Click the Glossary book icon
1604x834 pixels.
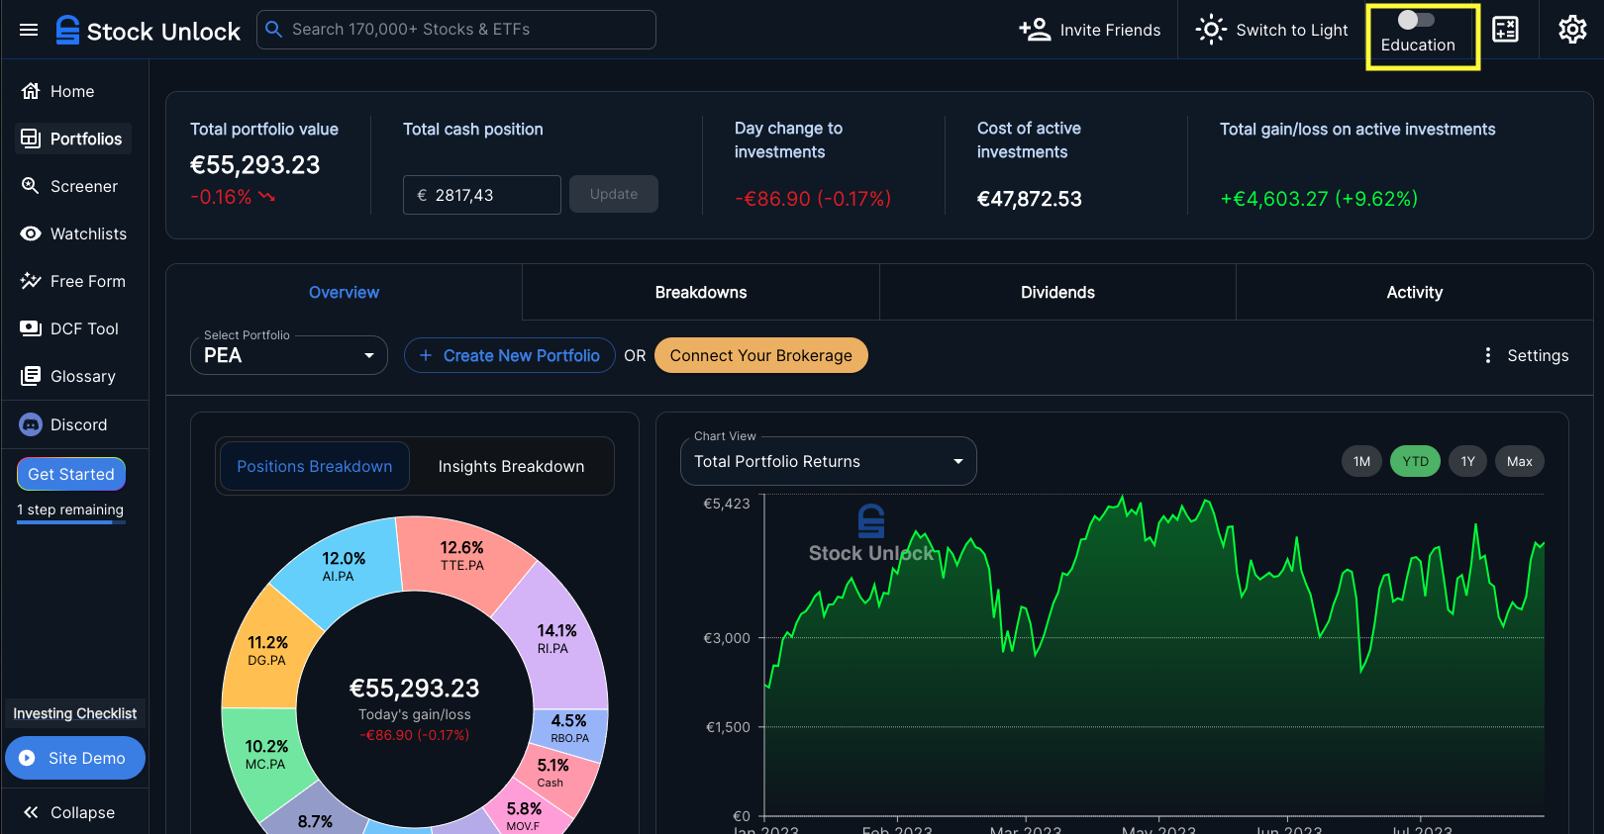[x=31, y=376]
